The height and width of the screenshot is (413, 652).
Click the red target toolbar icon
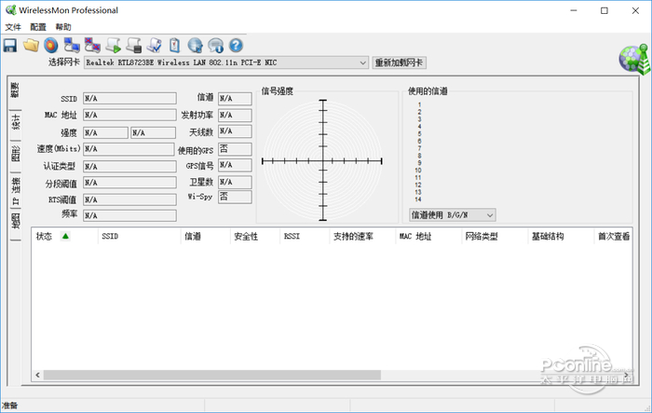click(51, 46)
